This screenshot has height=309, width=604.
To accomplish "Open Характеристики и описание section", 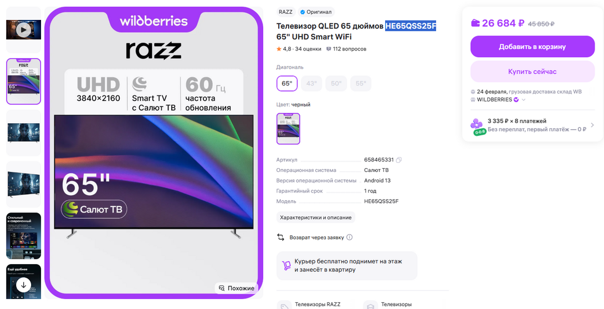I will click(316, 217).
